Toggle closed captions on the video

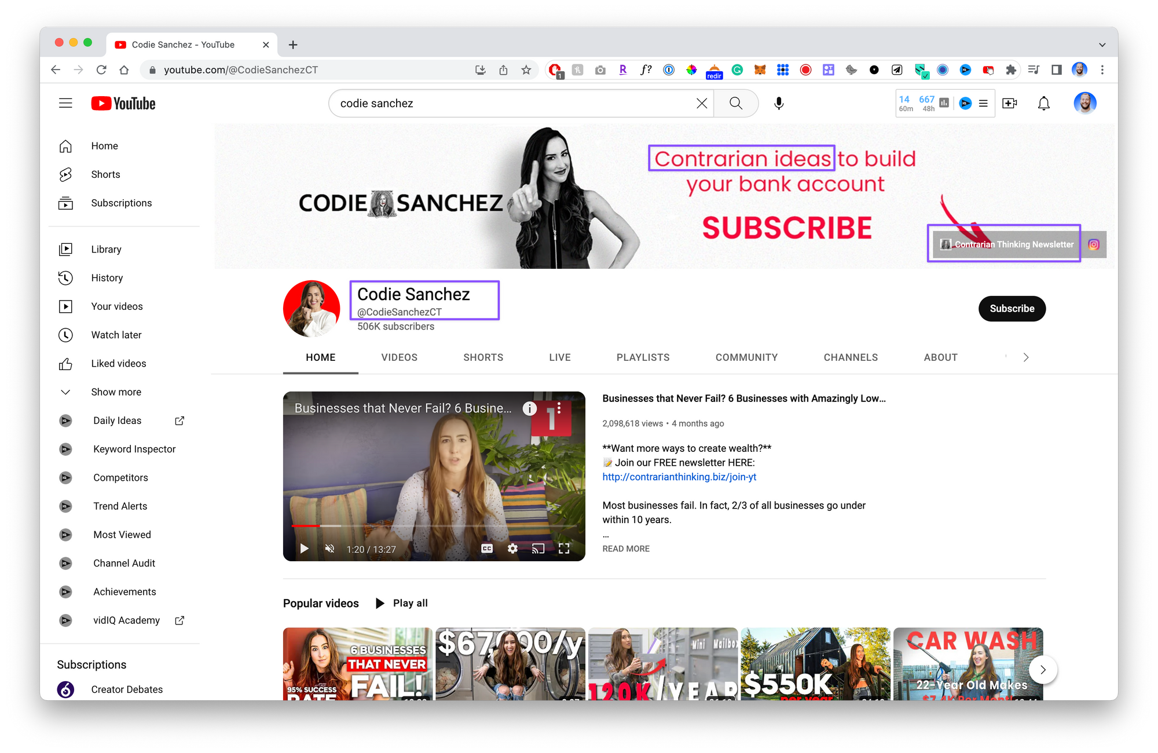click(487, 549)
